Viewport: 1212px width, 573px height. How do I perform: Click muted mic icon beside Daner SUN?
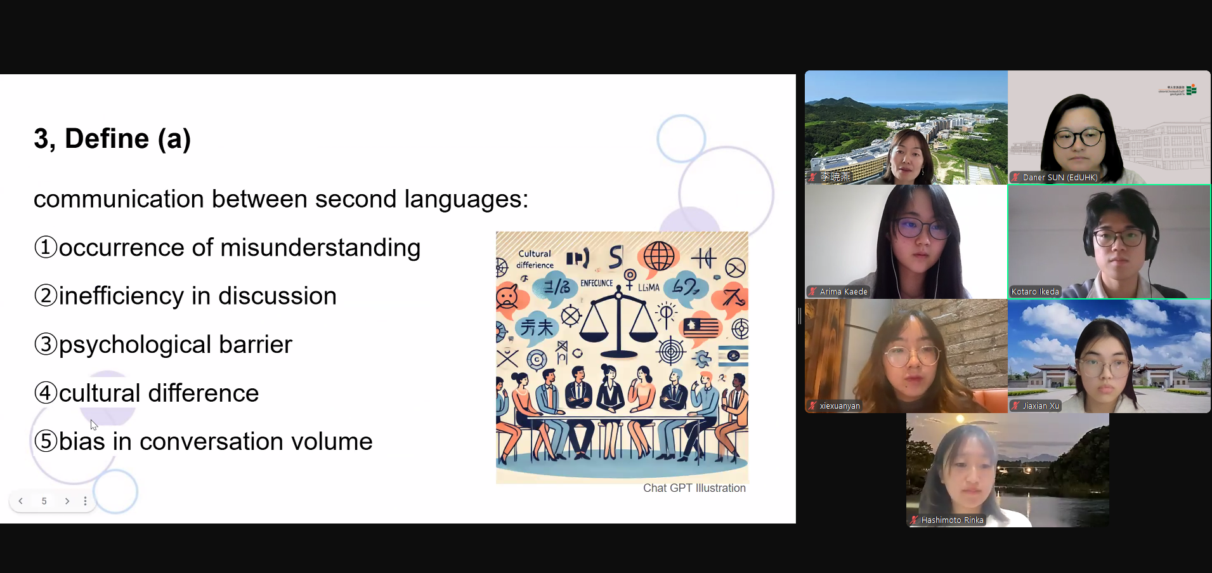pos(1015,178)
